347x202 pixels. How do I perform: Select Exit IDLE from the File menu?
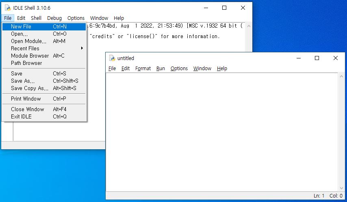(x=44, y=116)
